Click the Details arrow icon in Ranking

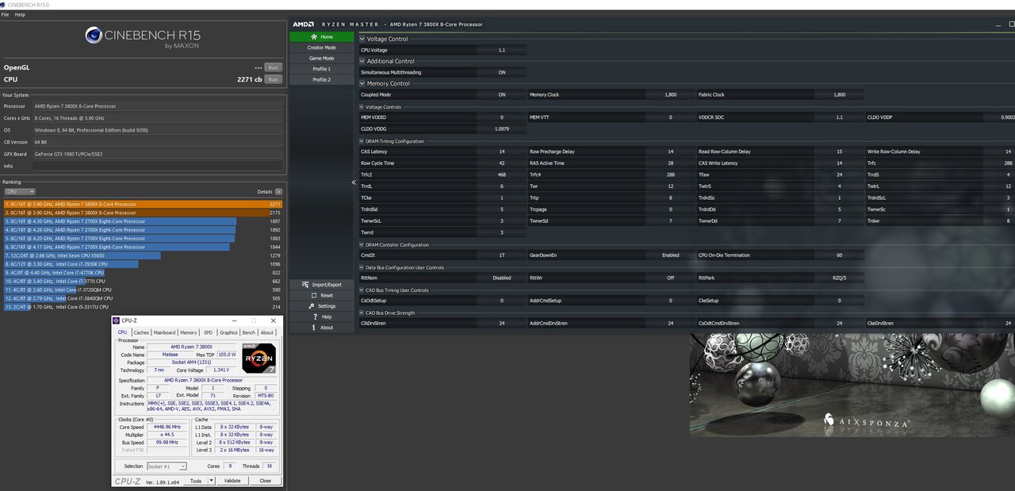point(278,192)
